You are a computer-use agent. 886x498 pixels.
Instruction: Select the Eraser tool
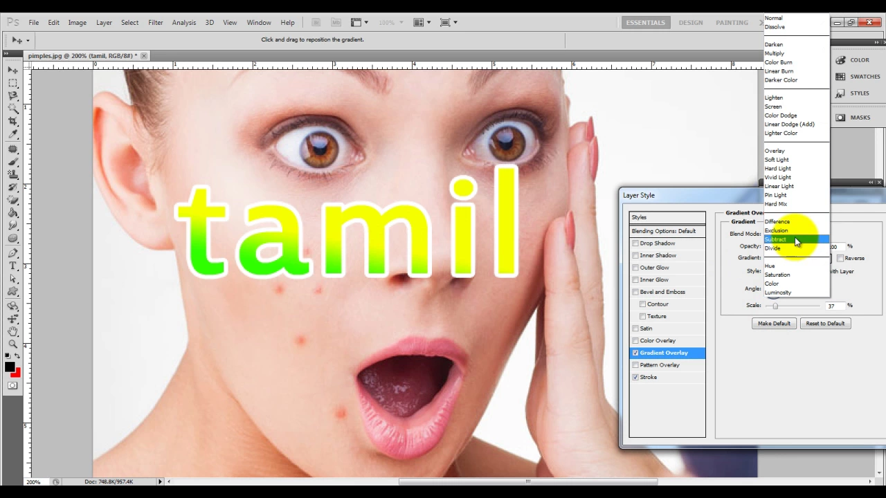12,200
